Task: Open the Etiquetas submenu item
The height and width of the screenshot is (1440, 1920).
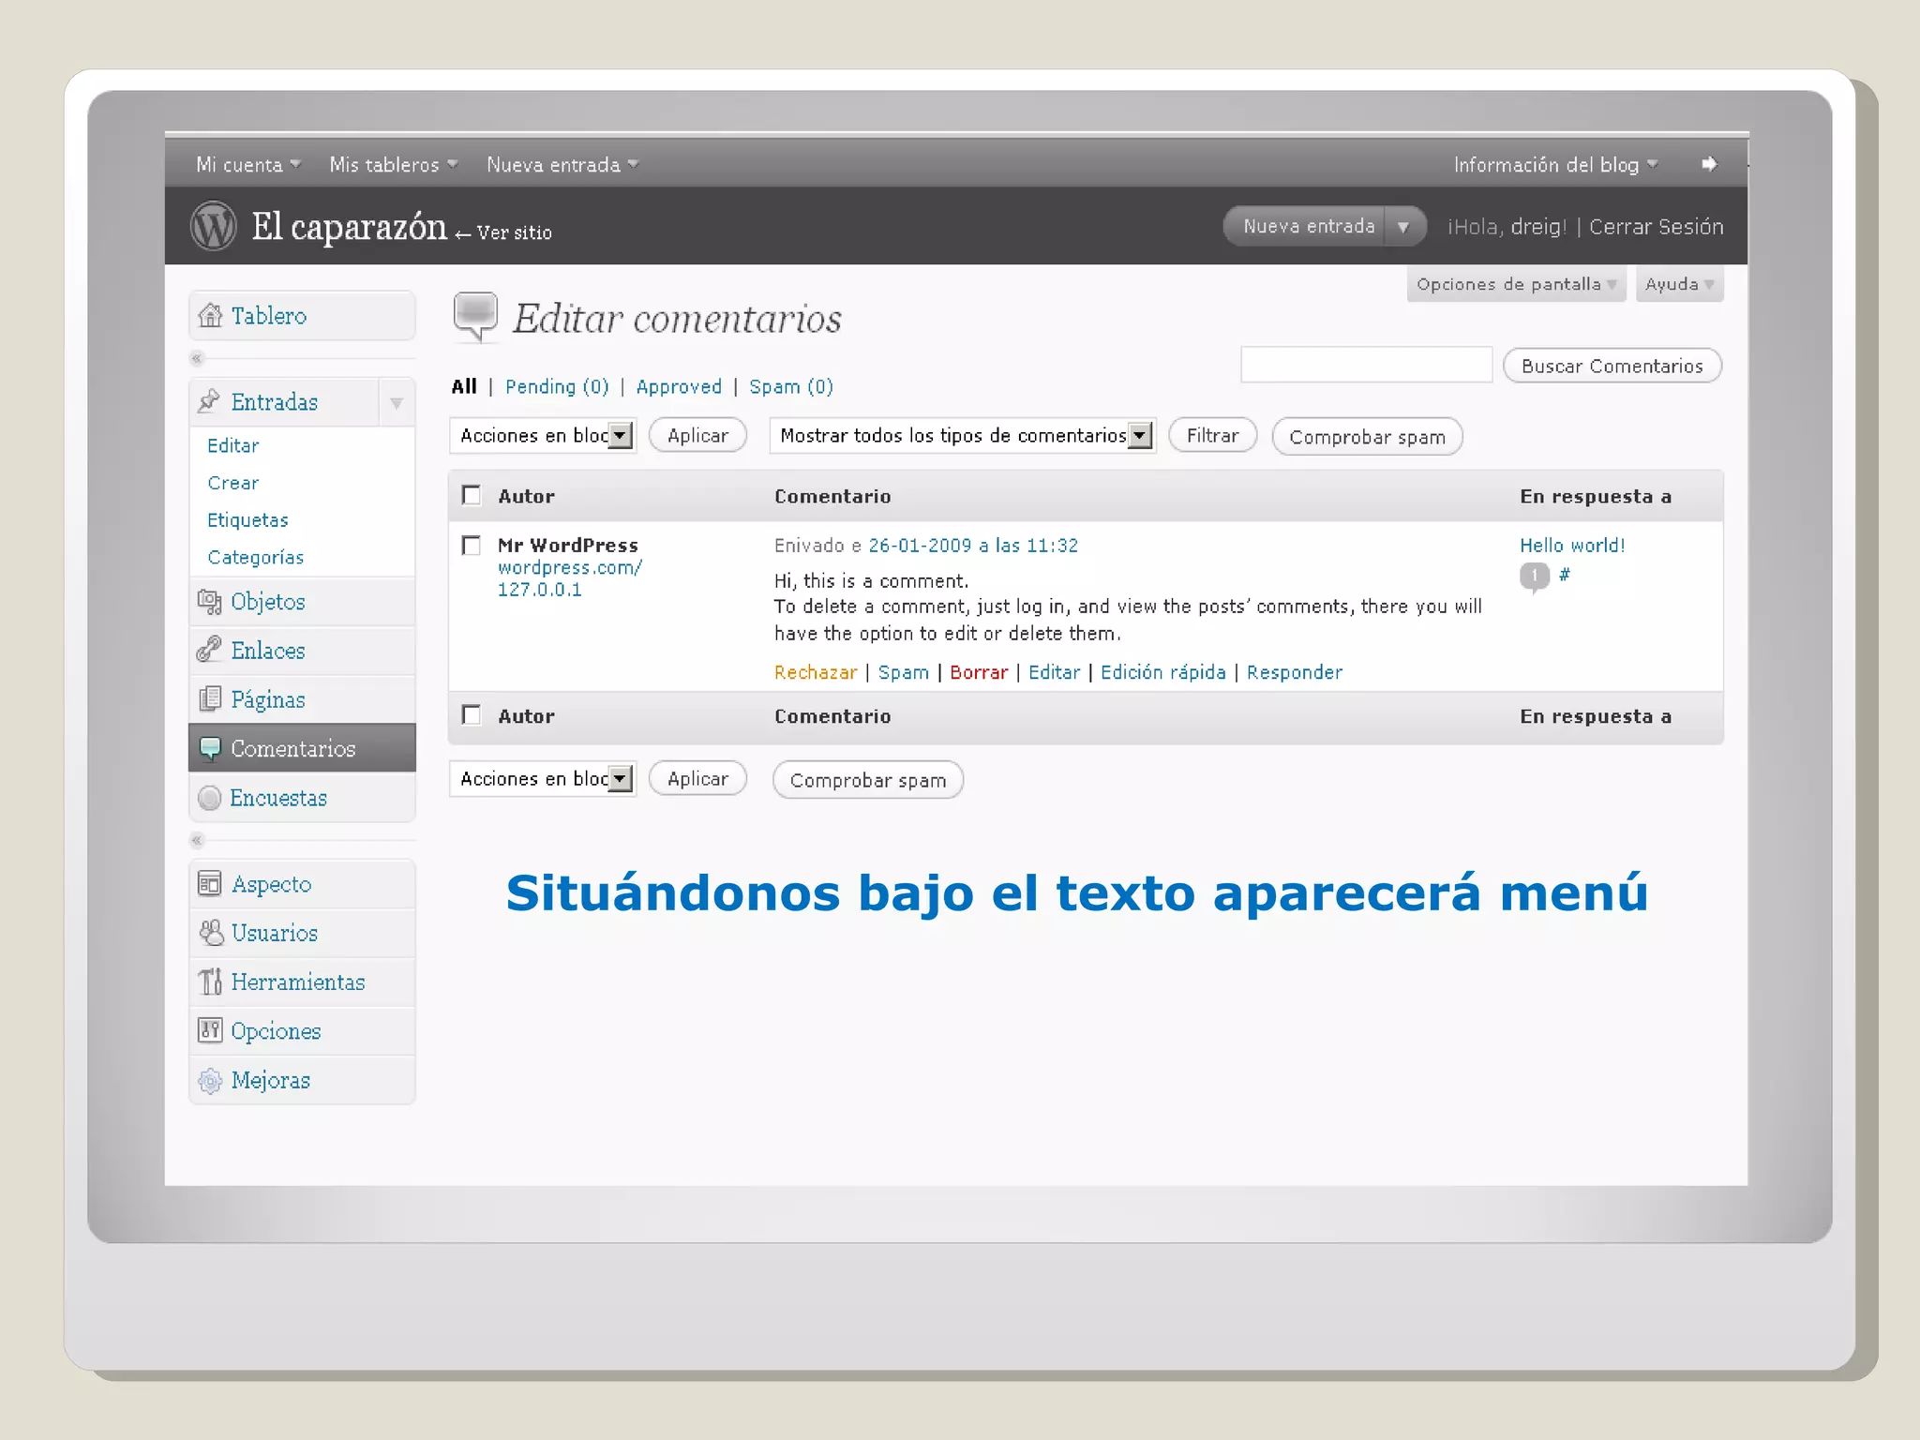Action: (x=247, y=519)
